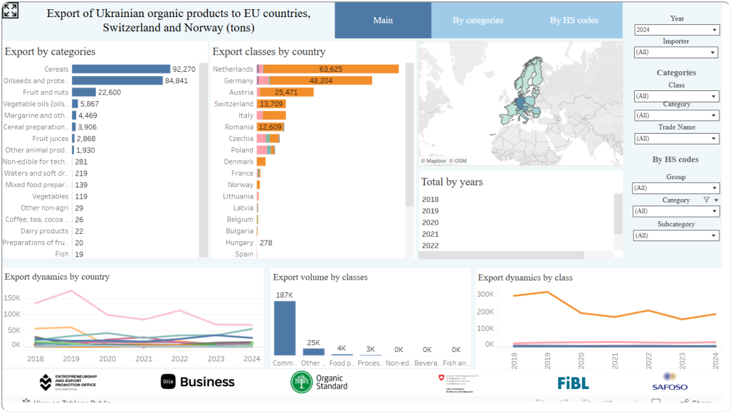Click the Swiss Confederation logo
Image resolution: width=733 pixels, height=414 pixels.
(458, 383)
